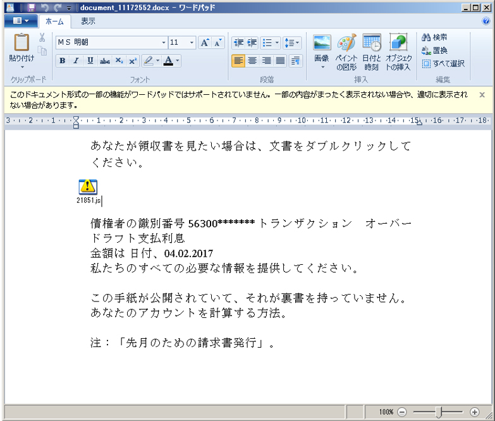The image size is (495, 421).
Task: Toggle italic formatting
Action: [76, 61]
